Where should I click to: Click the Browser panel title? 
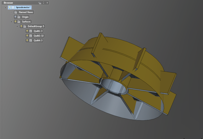coord(8,3)
